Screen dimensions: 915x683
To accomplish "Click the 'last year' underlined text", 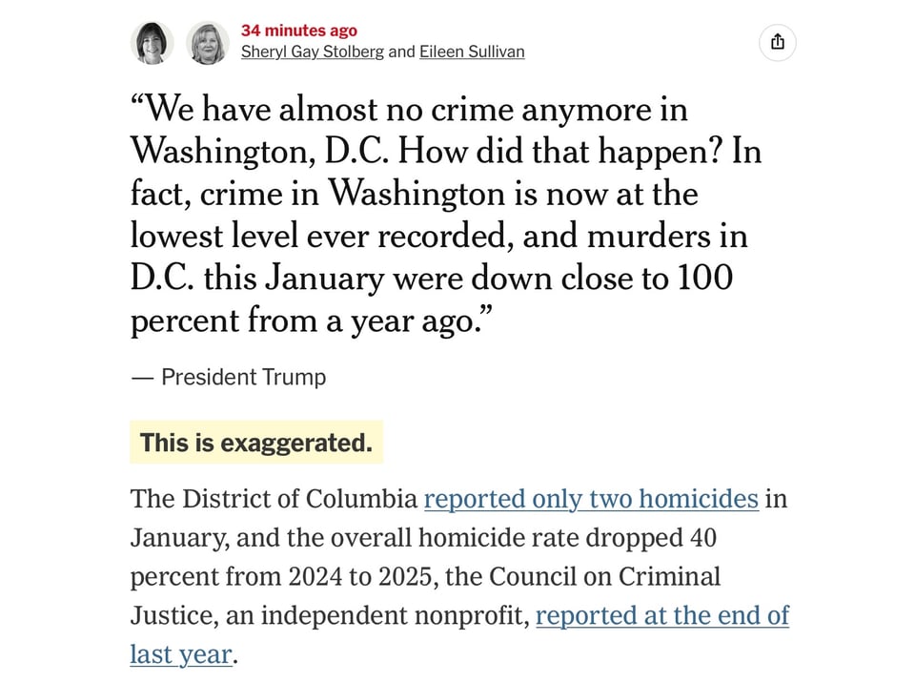I will click(x=180, y=654).
